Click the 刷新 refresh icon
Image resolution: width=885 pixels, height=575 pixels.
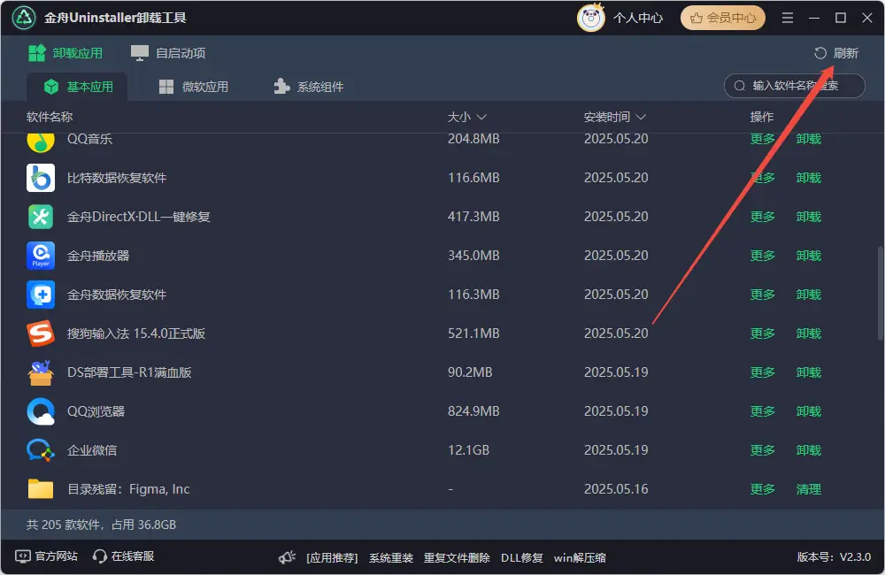[821, 52]
